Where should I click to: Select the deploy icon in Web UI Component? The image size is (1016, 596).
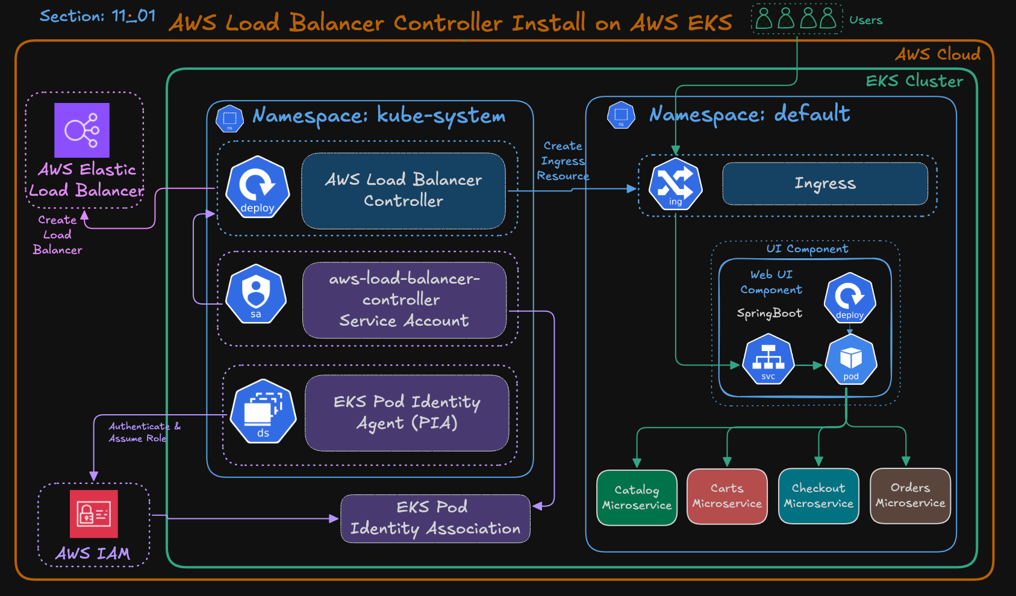(x=850, y=297)
